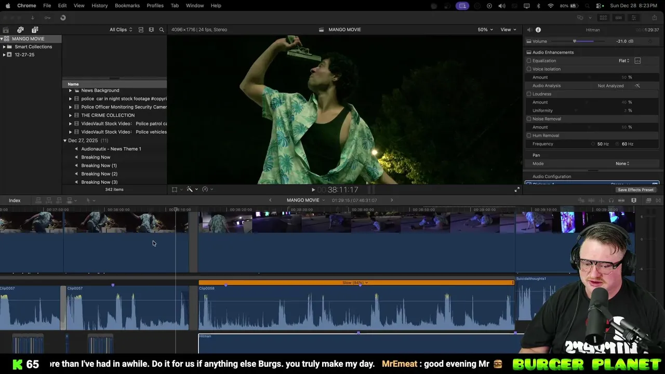The height and width of the screenshot is (374, 665).
Task: Select the 60 Hz frequency radio button
Action: 618,144
